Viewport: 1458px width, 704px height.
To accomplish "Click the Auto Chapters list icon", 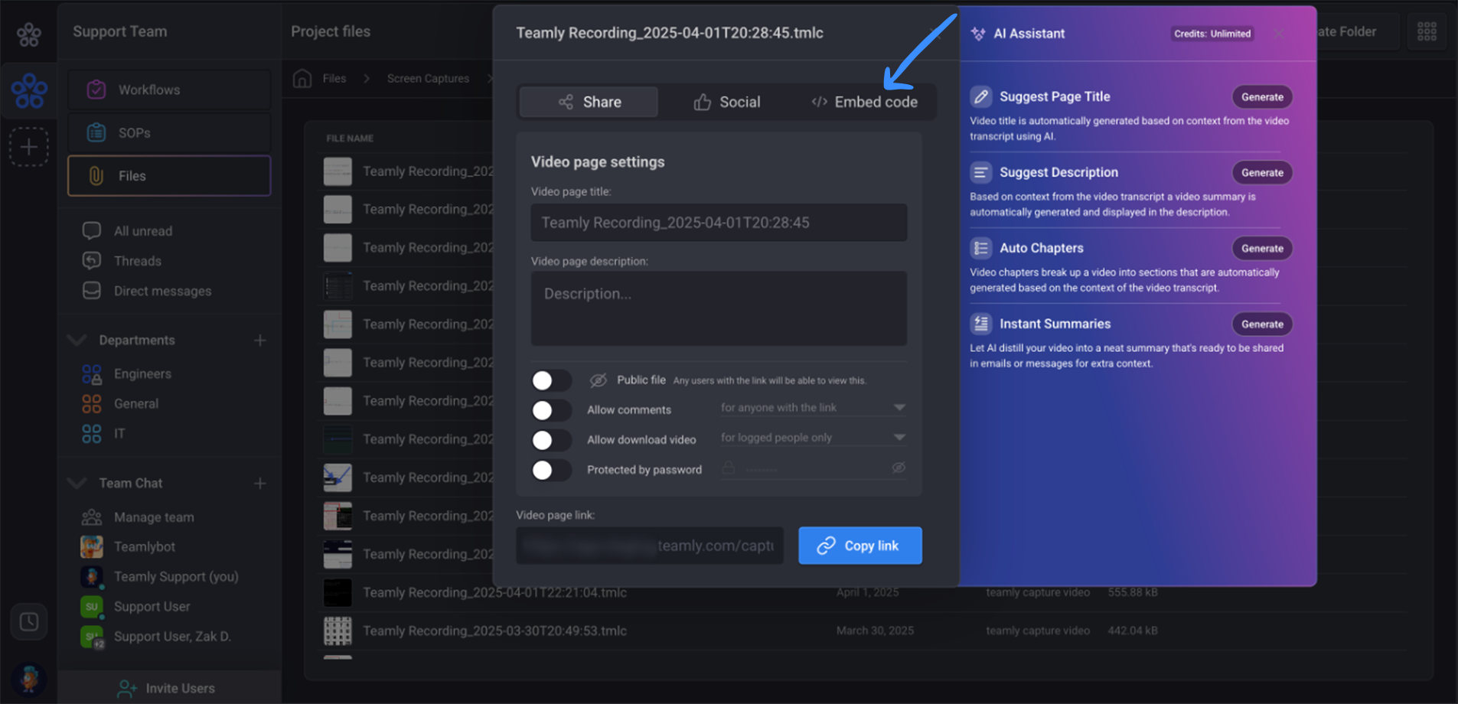I will click(x=980, y=248).
